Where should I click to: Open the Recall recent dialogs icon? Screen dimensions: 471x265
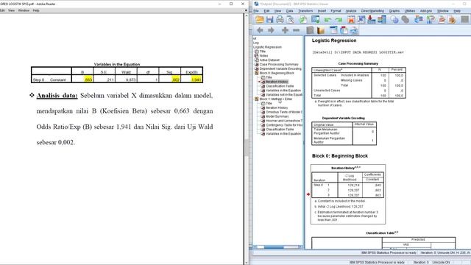tap(315, 20)
